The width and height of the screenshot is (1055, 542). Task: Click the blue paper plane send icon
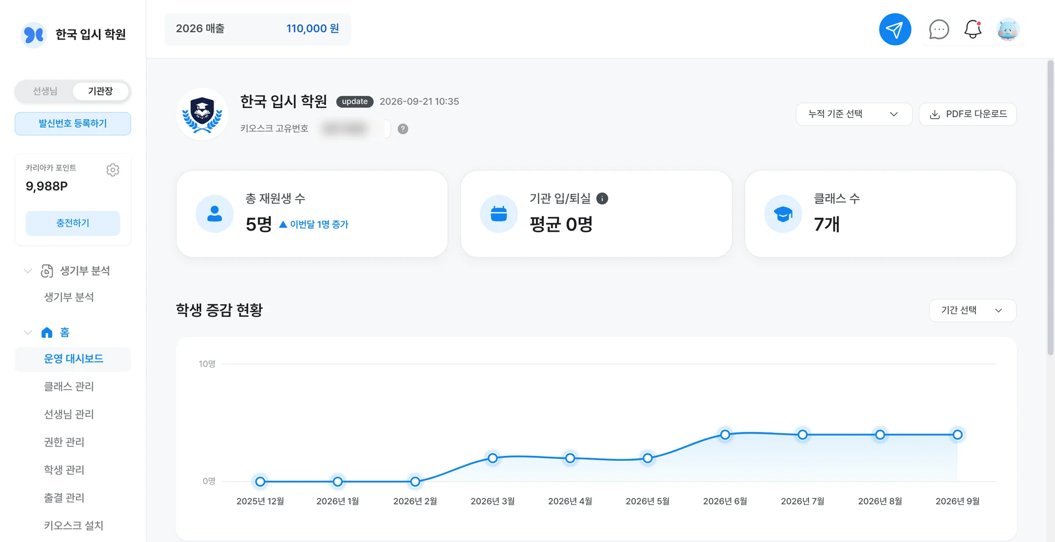click(895, 30)
